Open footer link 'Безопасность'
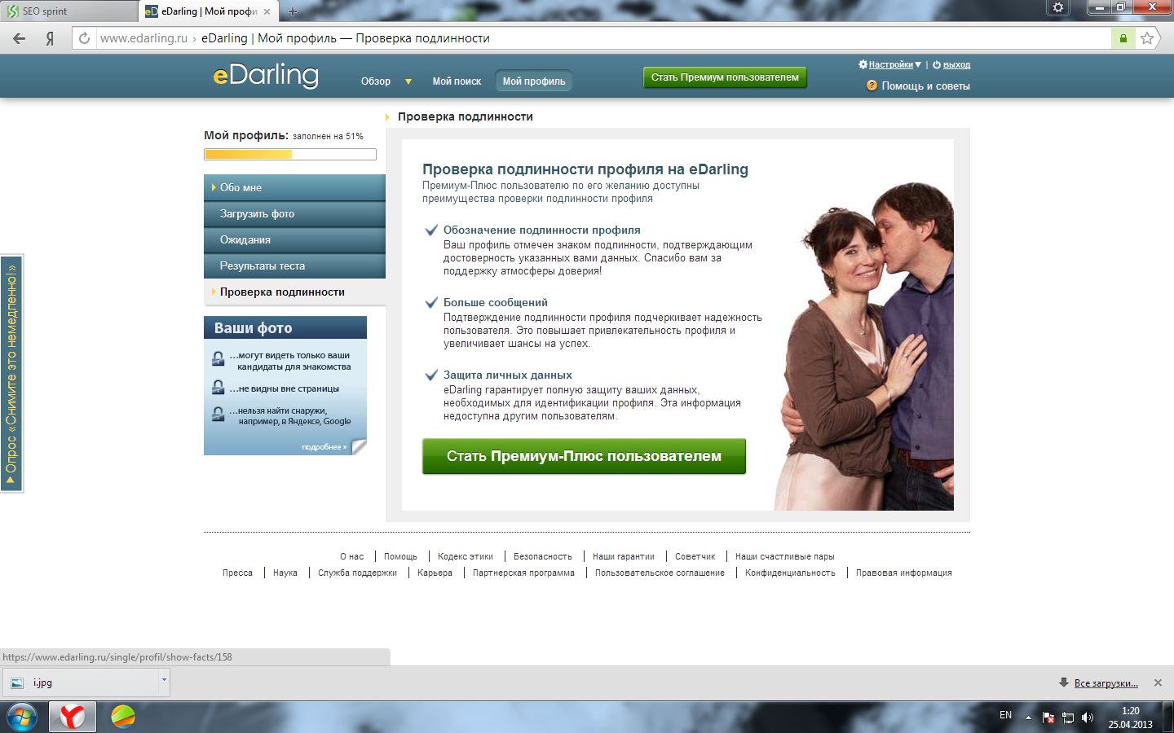 pos(543,556)
